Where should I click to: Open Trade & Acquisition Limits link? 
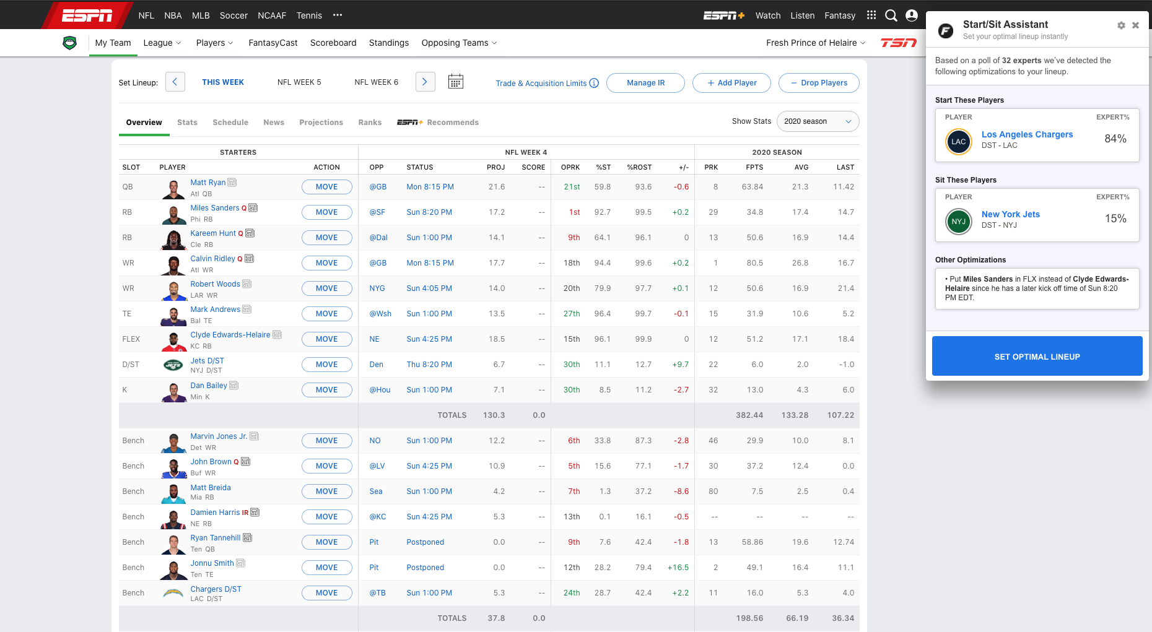(541, 84)
